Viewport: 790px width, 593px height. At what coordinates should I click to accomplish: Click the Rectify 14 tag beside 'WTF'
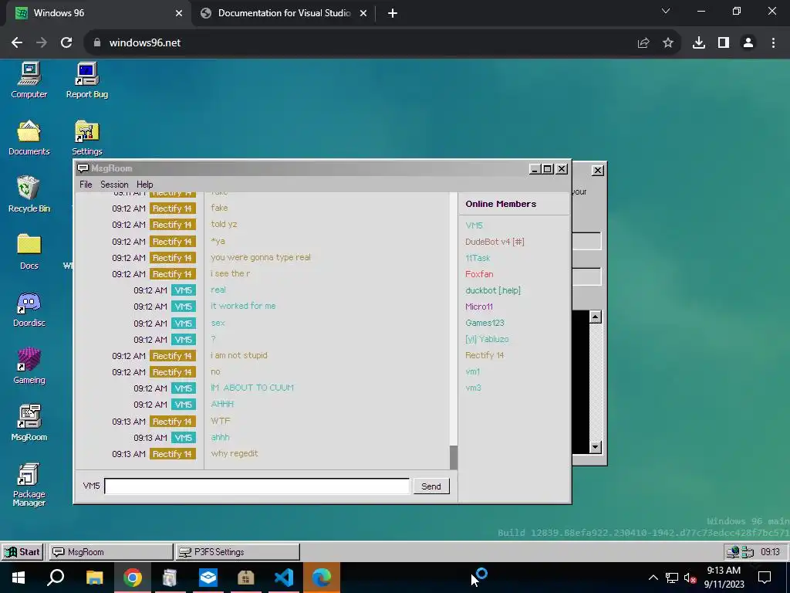(172, 422)
